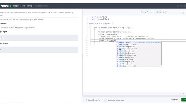
Task: Go to Strings in the breadcrumb
Action: tap(30, 6)
